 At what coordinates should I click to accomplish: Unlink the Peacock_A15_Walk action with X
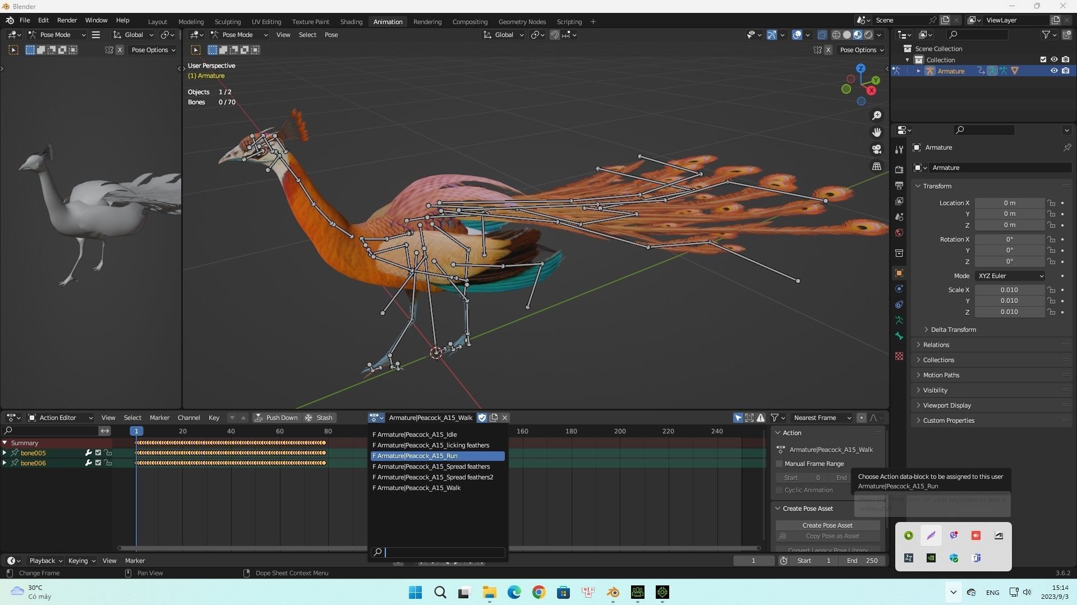505,418
